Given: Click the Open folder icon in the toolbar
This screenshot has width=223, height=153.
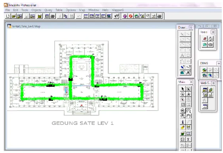Looking at the screenshot, I should tap(13, 16).
